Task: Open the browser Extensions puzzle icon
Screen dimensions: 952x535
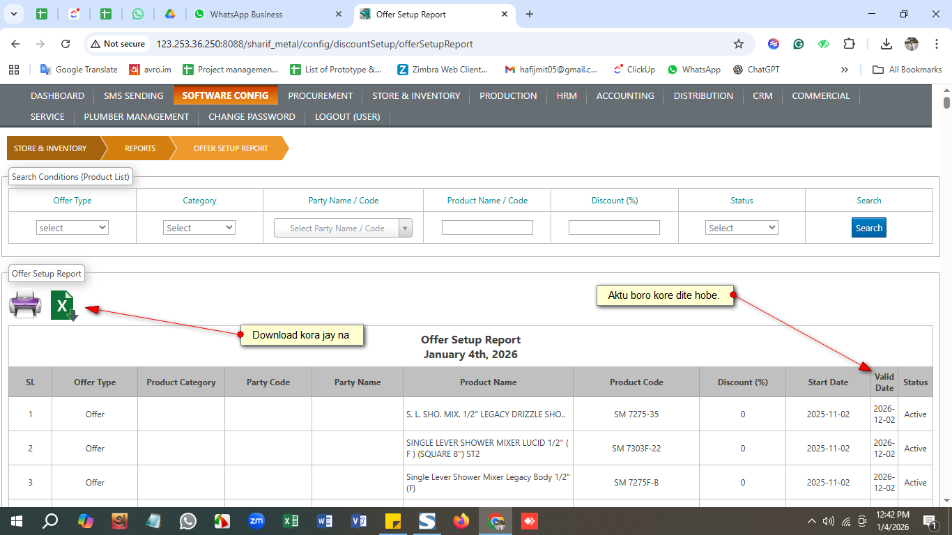Action: [x=849, y=44]
